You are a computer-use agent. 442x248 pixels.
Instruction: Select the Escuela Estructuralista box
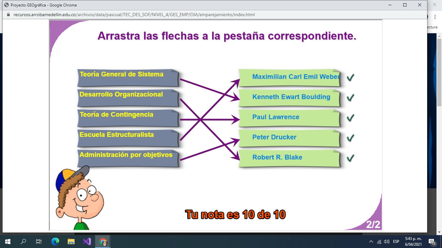coord(128,138)
